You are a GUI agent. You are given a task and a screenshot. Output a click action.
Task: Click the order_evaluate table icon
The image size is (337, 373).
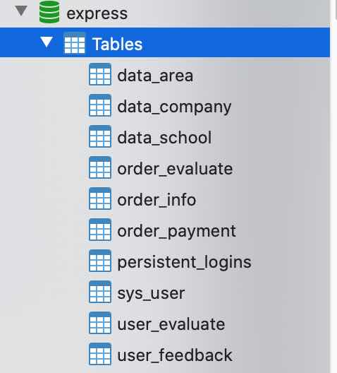coord(100,167)
